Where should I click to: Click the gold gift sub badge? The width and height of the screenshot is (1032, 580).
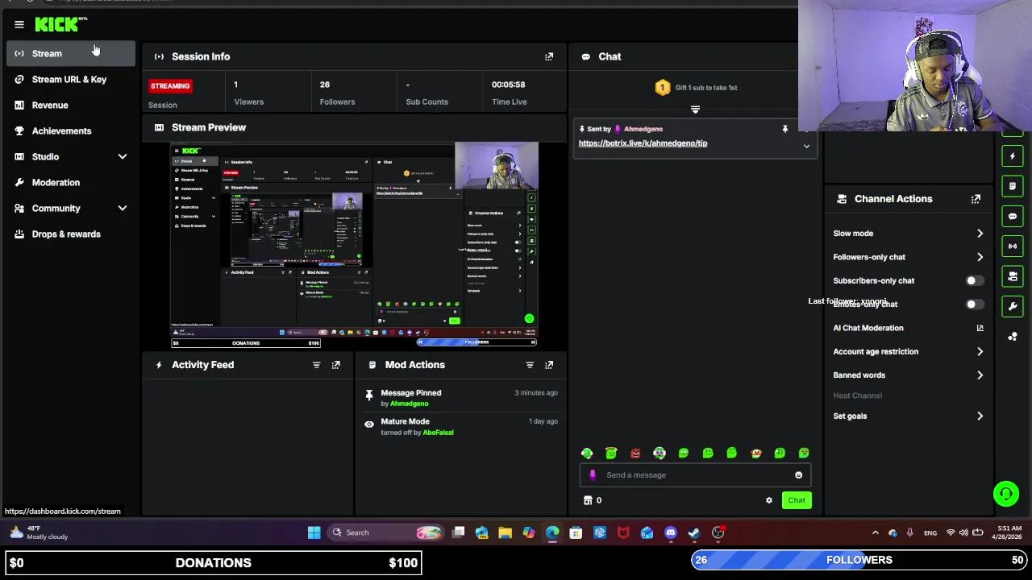click(663, 88)
